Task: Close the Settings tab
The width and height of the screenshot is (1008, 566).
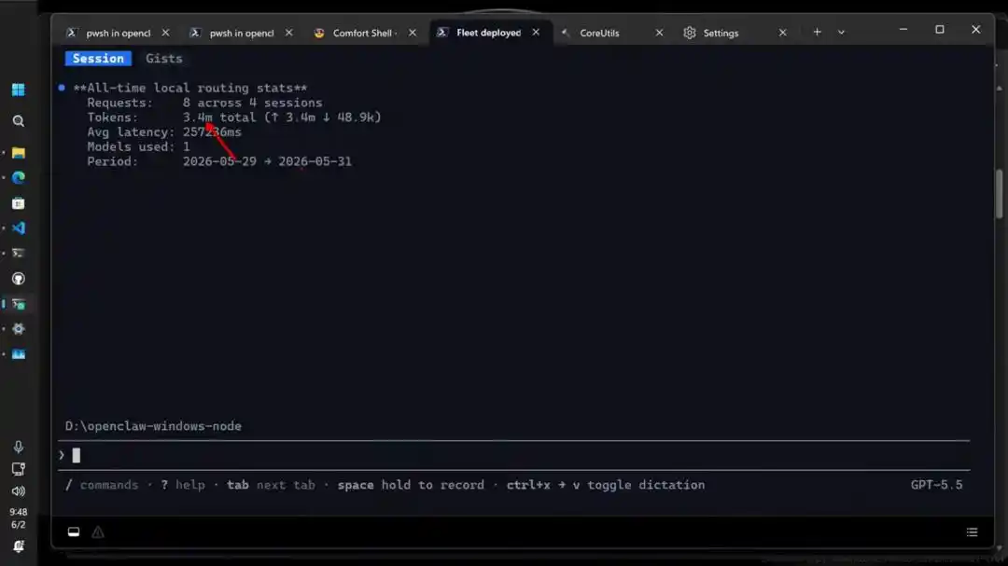Action: (782, 33)
